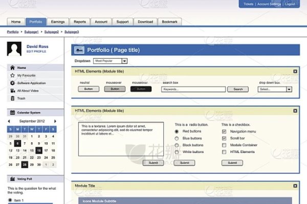Switch to the Earnings tab

[58, 22]
